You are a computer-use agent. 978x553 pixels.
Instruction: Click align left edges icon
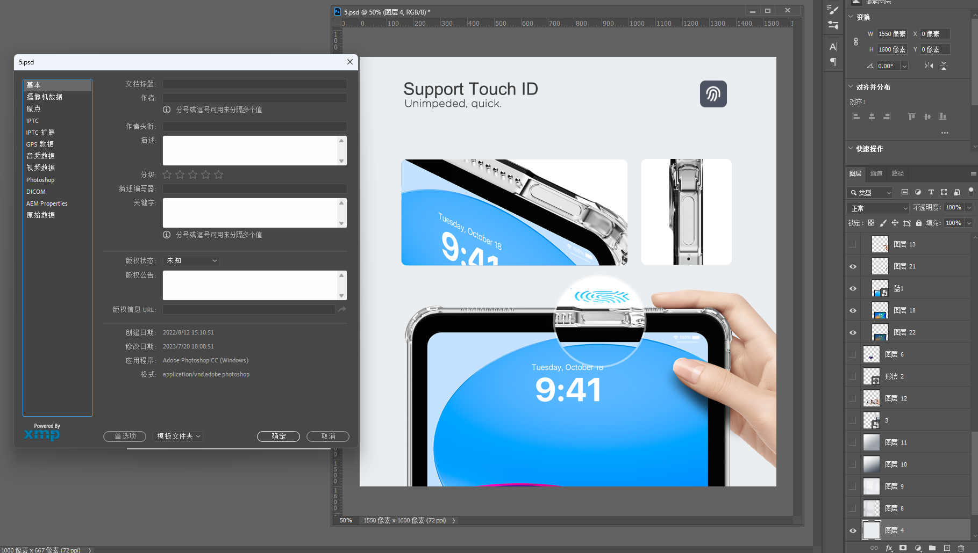click(856, 117)
